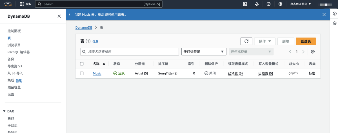The height and width of the screenshot is (133, 338).
Task: Open 集群 under DAX
Action: tap(11, 118)
